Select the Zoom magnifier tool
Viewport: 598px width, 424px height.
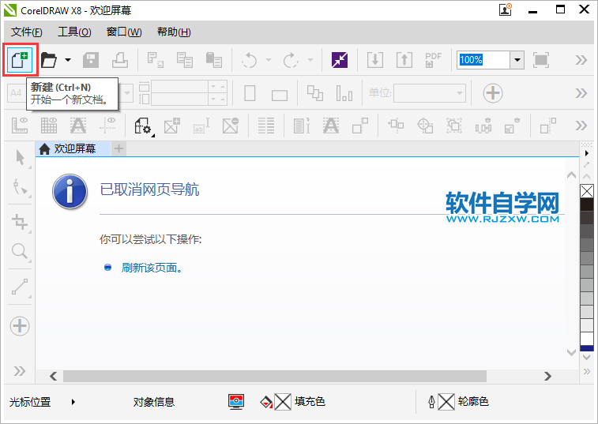click(x=20, y=252)
